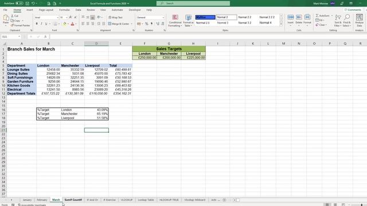
Task: Click the Align Right icon
Action: coord(93,24)
